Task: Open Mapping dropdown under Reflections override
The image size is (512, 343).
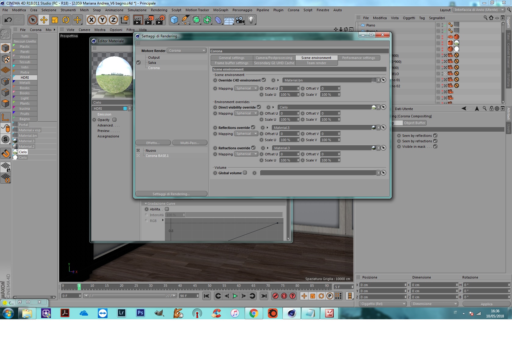Action: pyautogui.click(x=246, y=134)
